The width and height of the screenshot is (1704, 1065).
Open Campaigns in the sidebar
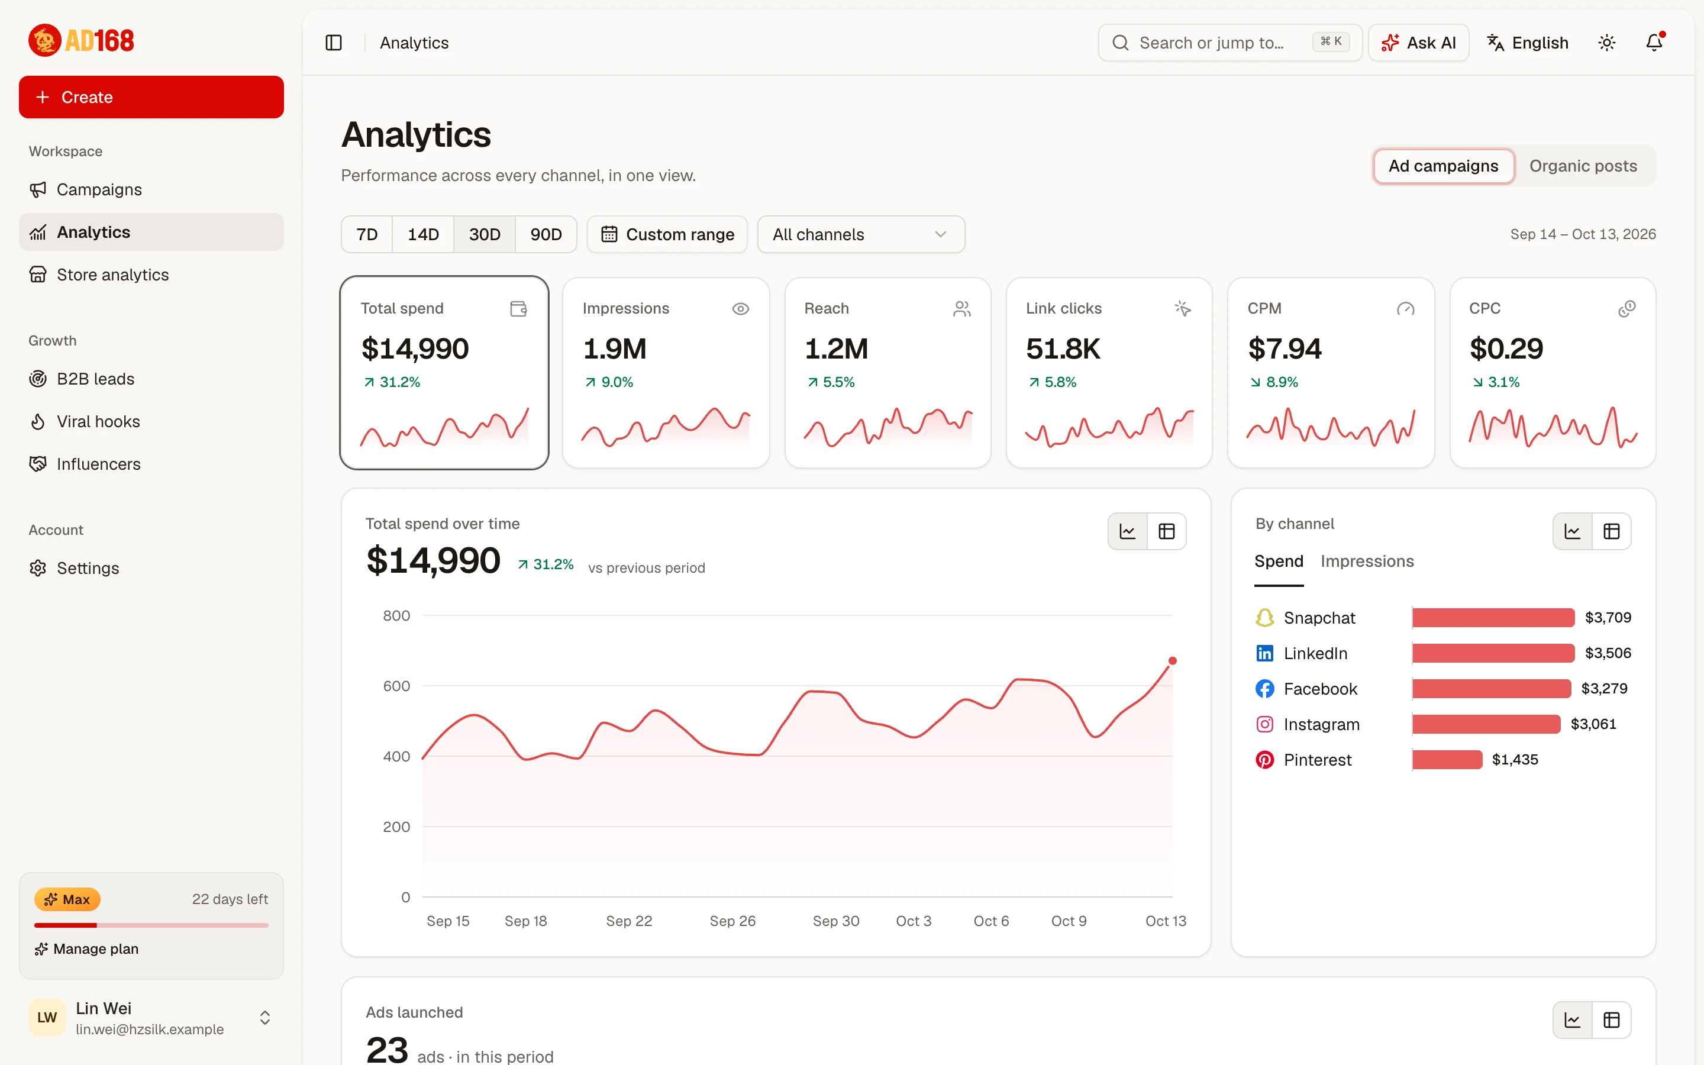pyautogui.click(x=151, y=189)
